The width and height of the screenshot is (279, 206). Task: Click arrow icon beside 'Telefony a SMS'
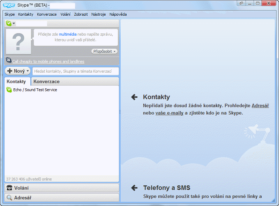pyautogui.click(x=134, y=188)
